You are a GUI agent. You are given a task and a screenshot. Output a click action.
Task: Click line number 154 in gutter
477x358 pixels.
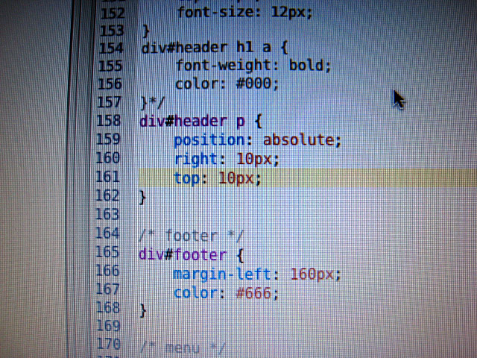[111, 48]
